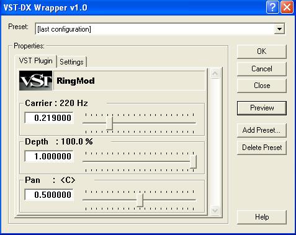Click the VST logo icon
This screenshot has width=296, height=235.
pyautogui.click(x=35, y=81)
